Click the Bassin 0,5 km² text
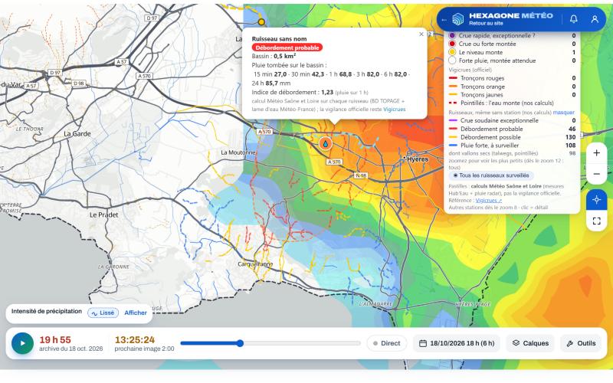Screen dimensions: 613x383 (274, 56)
